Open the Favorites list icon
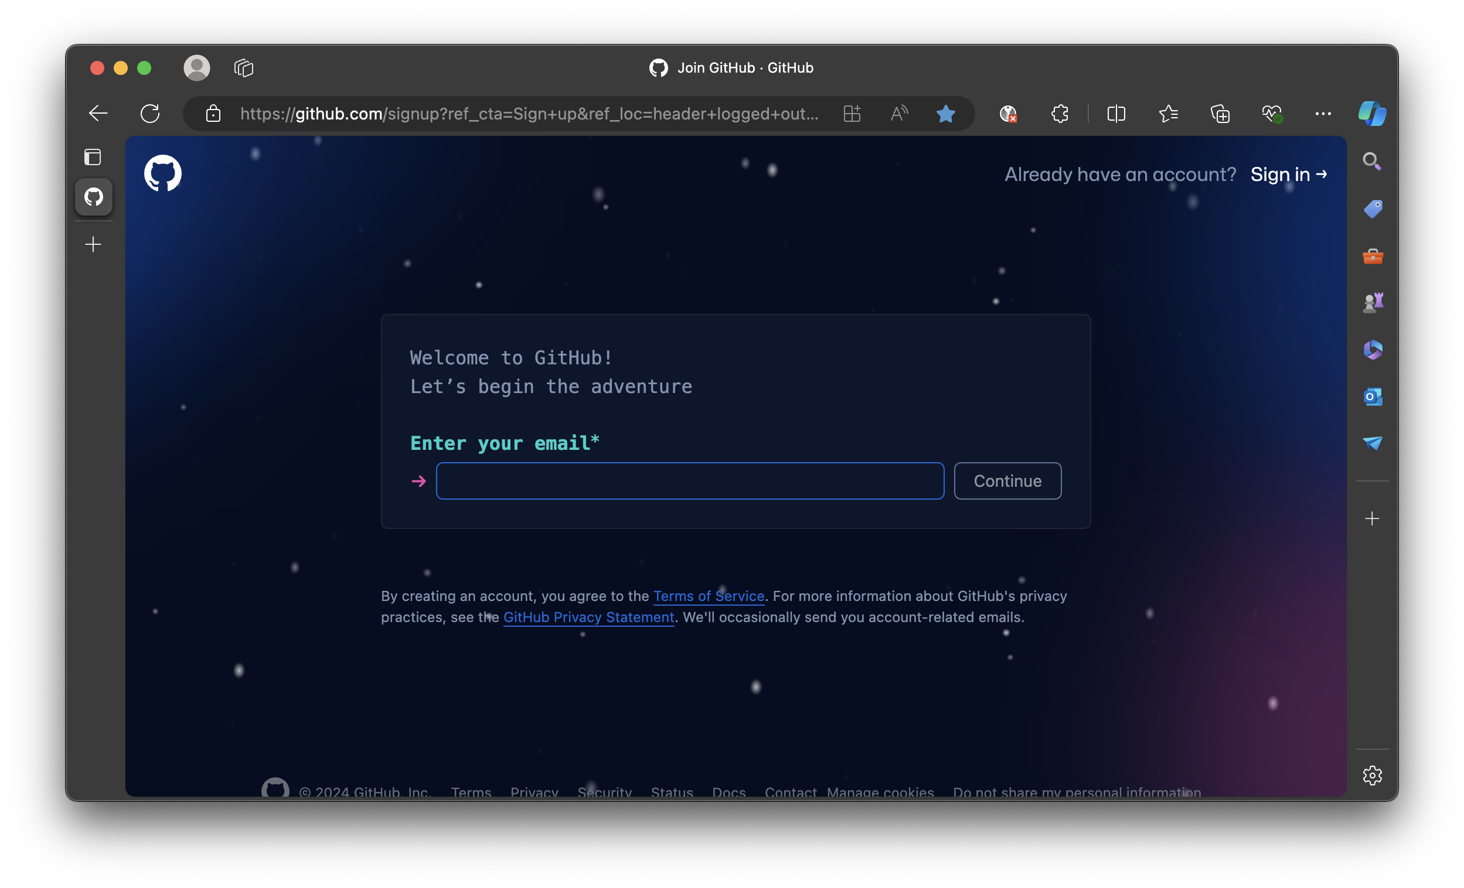The image size is (1464, 888). click(x=1168, y=114)
